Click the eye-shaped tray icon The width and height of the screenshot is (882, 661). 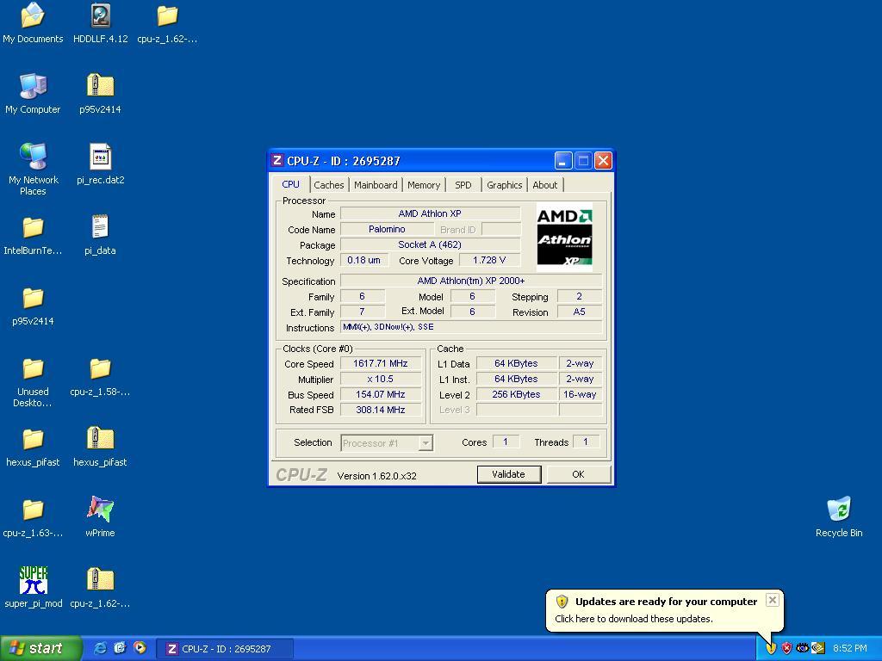[x=803, y=648]
